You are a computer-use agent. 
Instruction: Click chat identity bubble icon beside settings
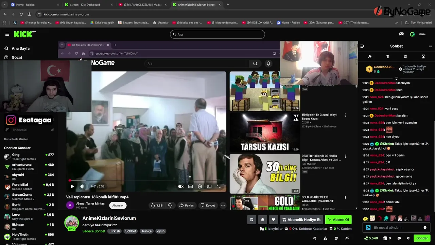[399, 238]
